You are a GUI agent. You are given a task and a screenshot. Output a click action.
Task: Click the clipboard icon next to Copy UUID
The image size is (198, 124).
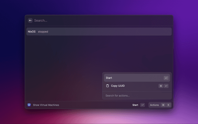(x=107, y=86)
